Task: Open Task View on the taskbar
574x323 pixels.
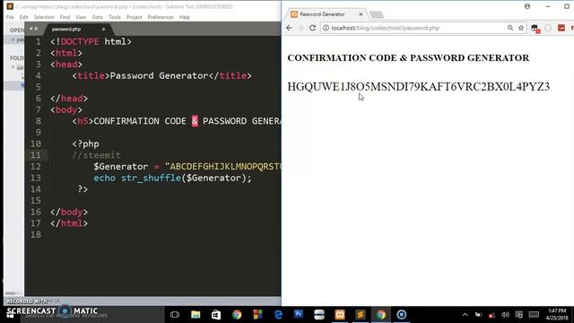Action: [175, 315]
